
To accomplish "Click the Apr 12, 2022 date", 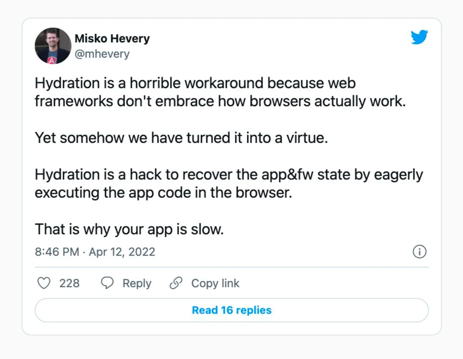I will click(122, 252).
